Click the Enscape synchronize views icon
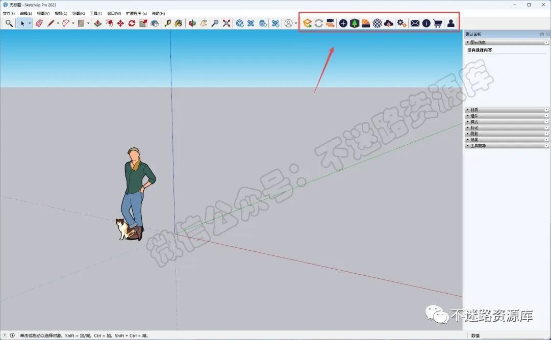The width and height of the screenshot is (551, 340). (x=330, y=23)
